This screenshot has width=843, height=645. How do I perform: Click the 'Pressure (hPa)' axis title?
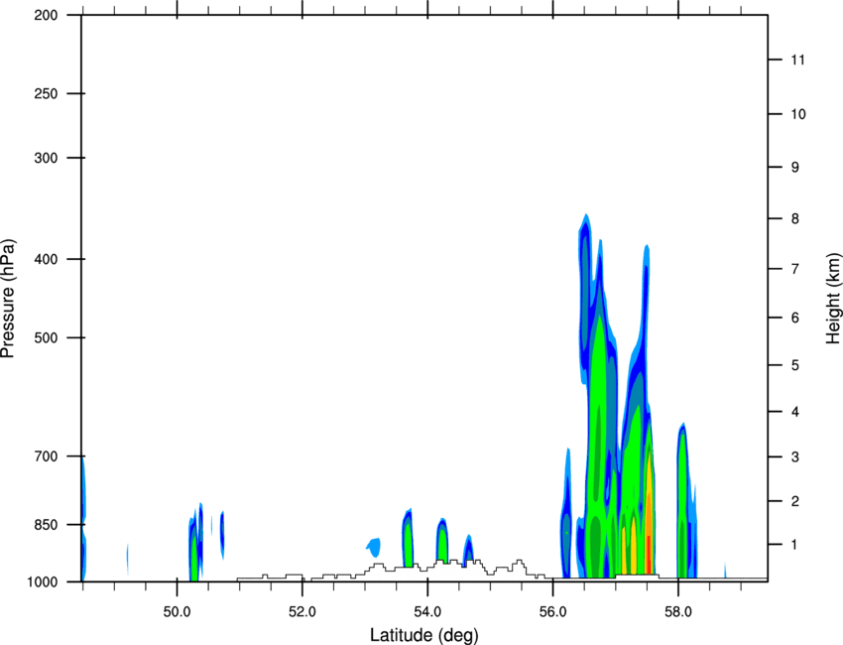click(x=8, y=299)
